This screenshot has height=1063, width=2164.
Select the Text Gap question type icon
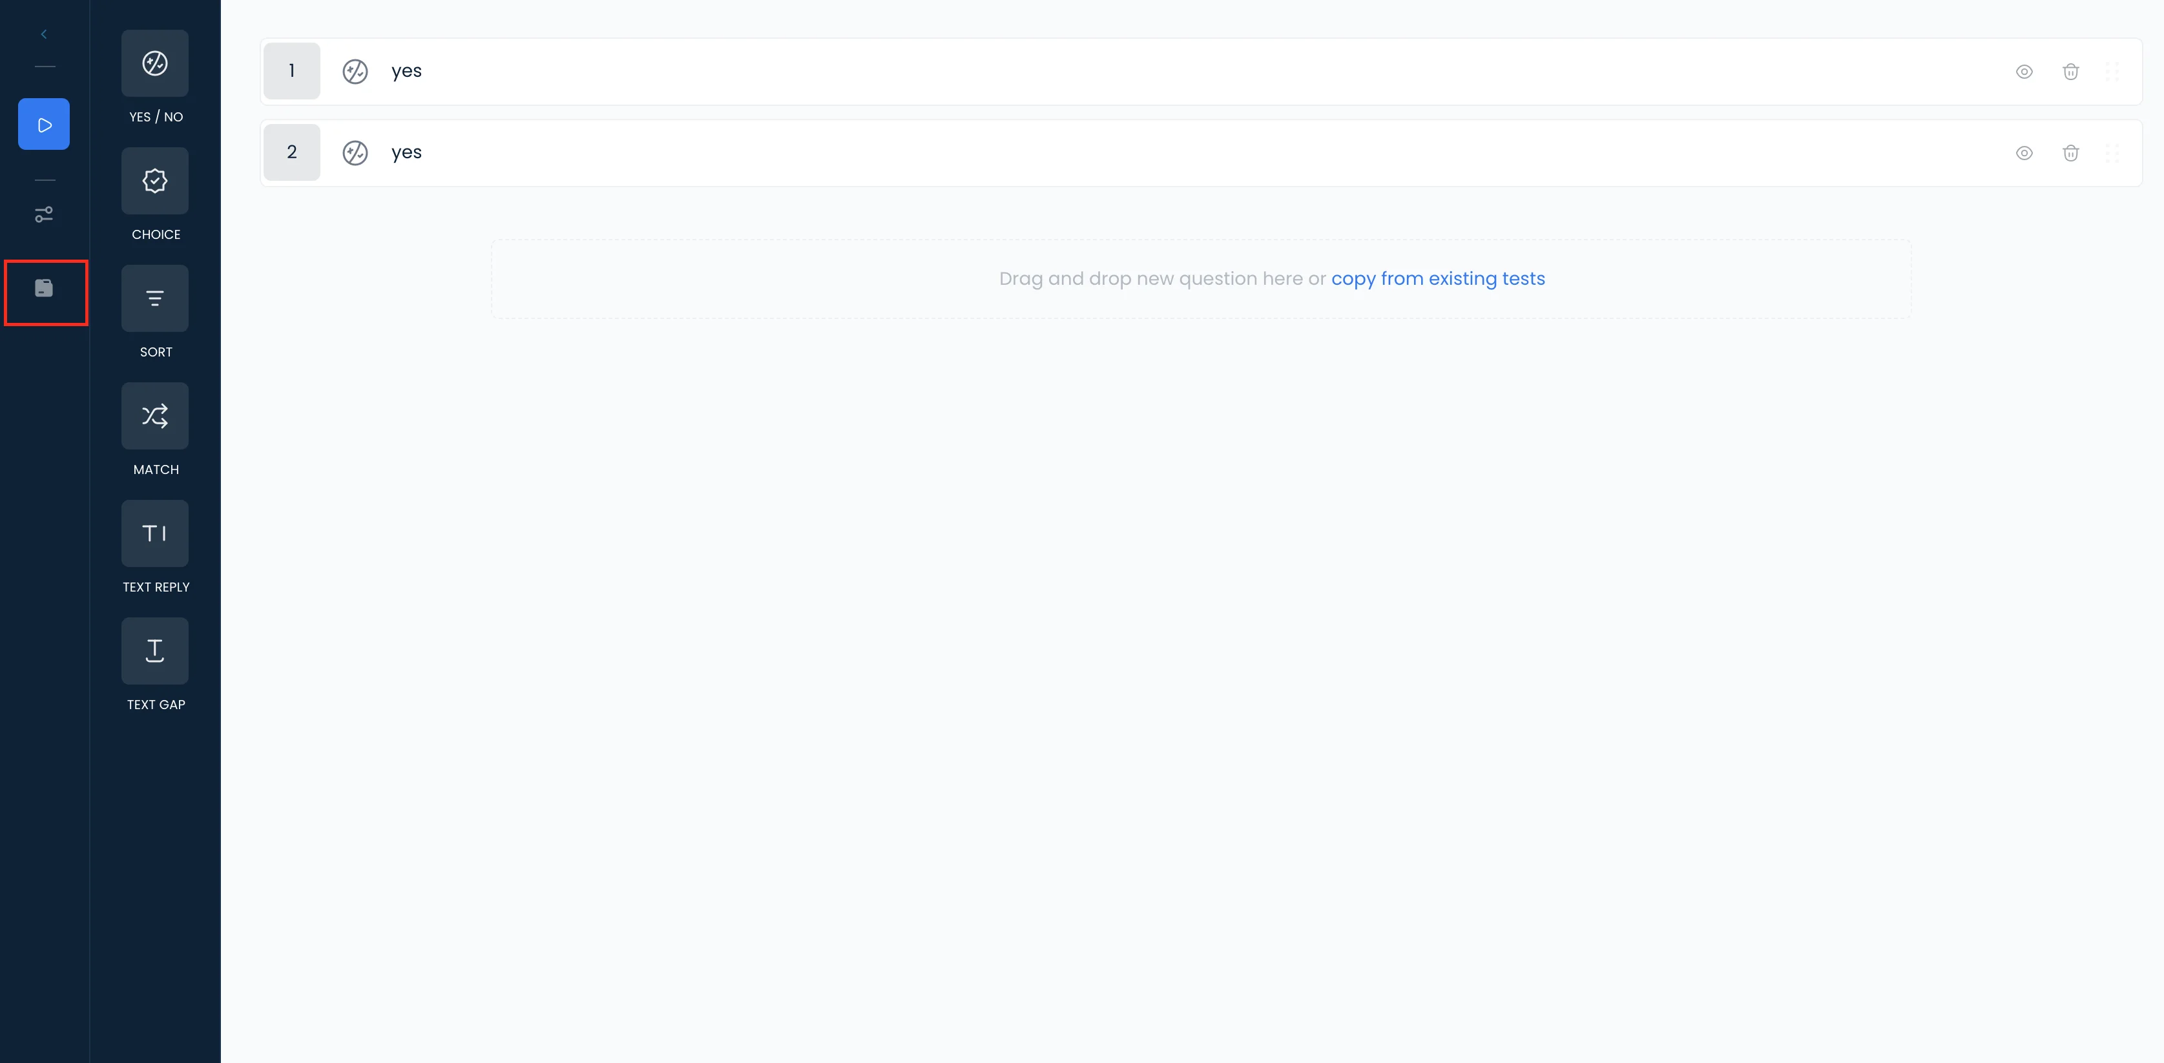point(154,652)
